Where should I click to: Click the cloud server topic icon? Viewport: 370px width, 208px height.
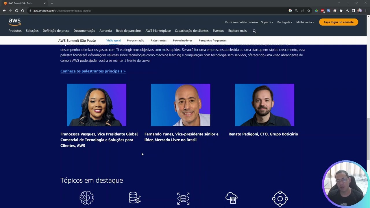point(231,198)
